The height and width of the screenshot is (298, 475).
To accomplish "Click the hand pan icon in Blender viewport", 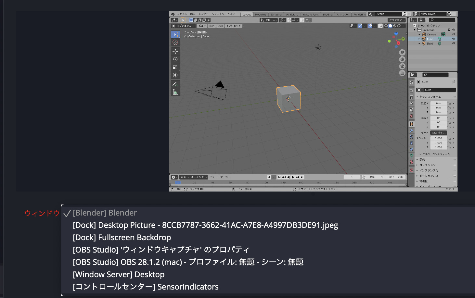I will [x=402, y=59].
